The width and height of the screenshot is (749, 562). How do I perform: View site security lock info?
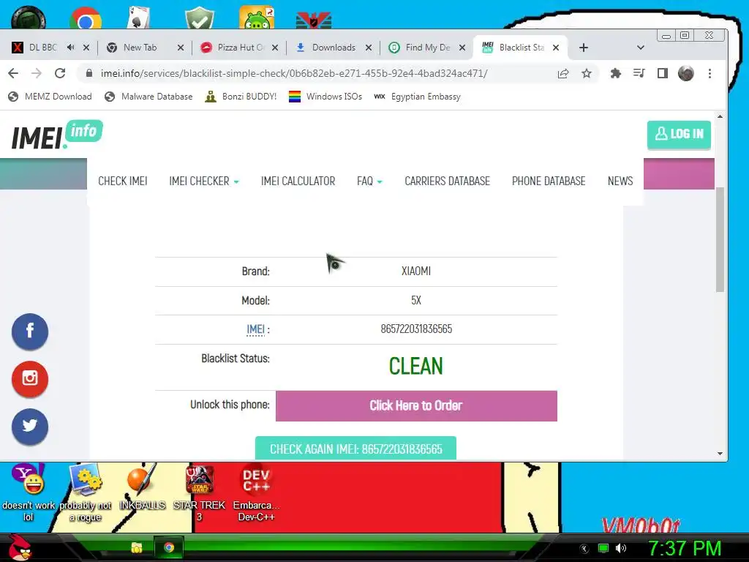[x=89, y=73]
